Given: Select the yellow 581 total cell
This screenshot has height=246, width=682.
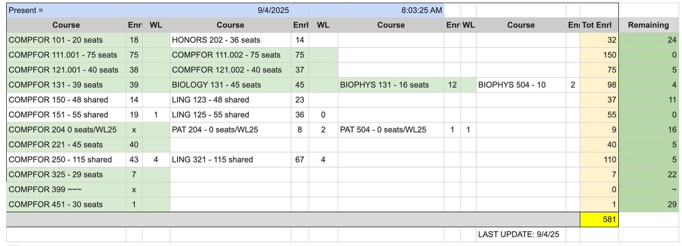Looking at the screenshot, I should [x=599, y=219].
